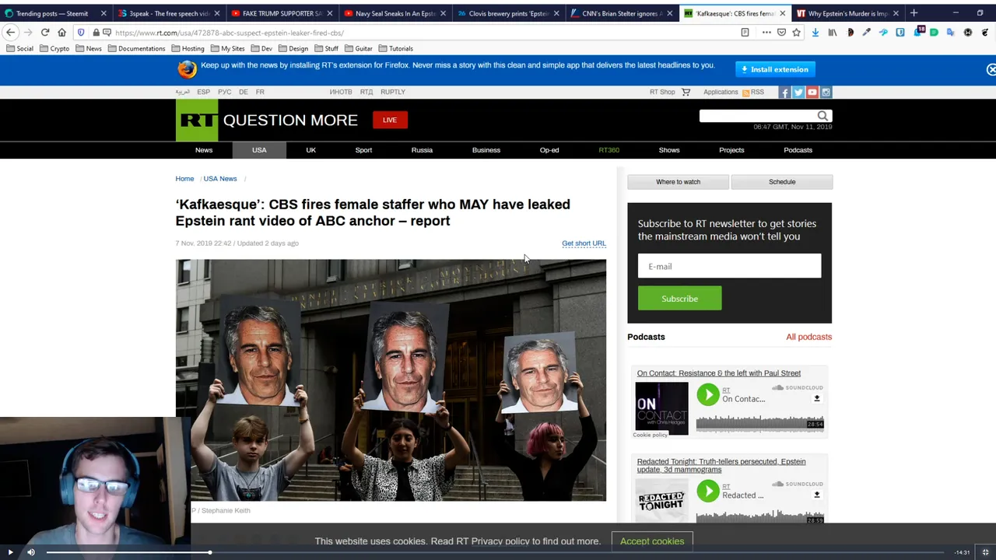Click the Schedule button
Viewport: 996px width, 560px height.
[x=782, y=182]
